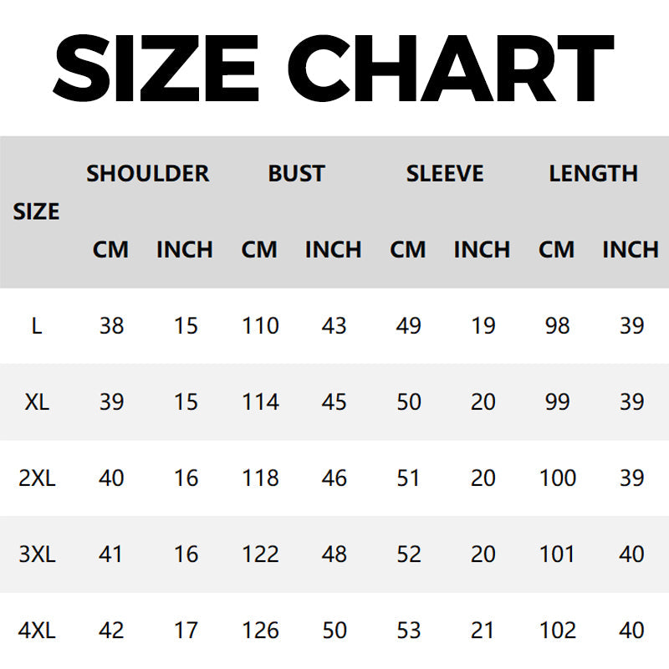Screen dimensions: 669x669
Task: Click the SHOULDER column header
Action: pyautogui.click(x=147, y=174)
